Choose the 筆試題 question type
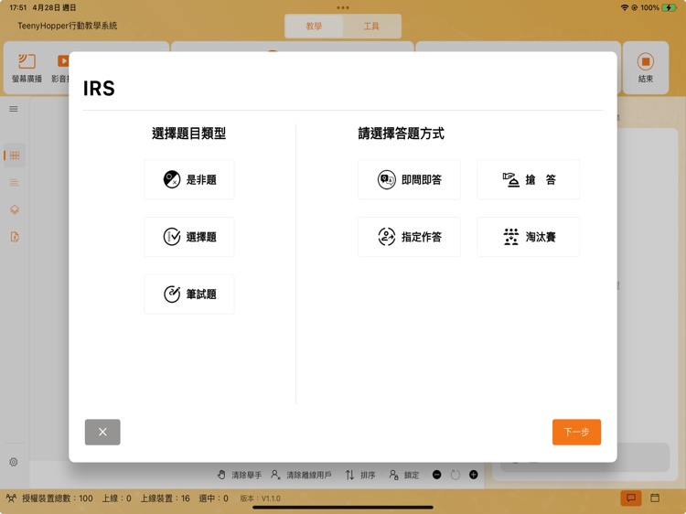686x514 pixels. (189, 294)
